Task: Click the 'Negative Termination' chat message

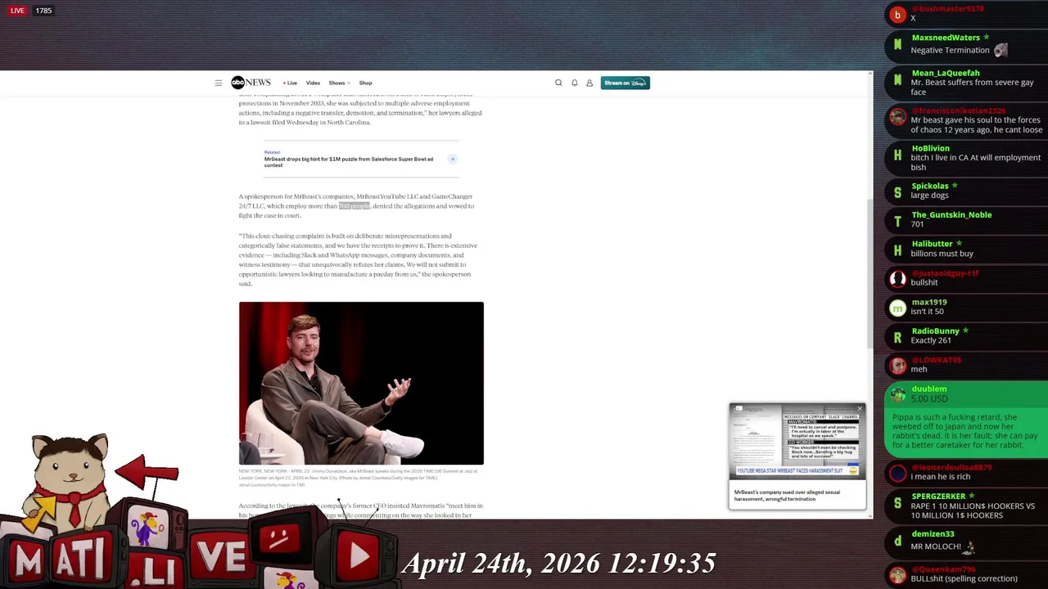Action: point(950,50)
